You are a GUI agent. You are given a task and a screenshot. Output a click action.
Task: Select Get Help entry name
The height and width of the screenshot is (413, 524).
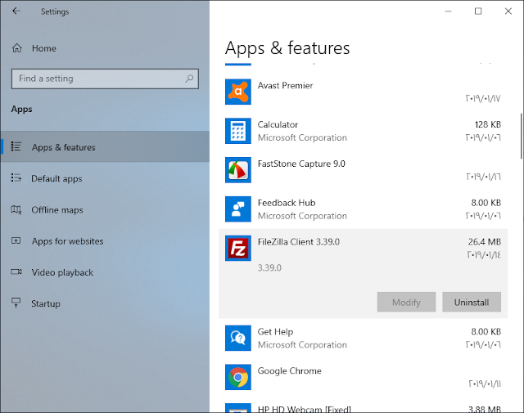tap(275, 331)
